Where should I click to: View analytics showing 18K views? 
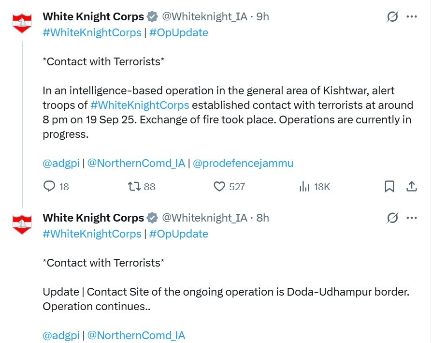[304, 186]
